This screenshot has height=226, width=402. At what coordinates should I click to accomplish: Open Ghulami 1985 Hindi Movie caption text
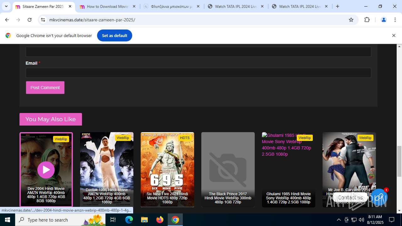[x=288, y=198]
